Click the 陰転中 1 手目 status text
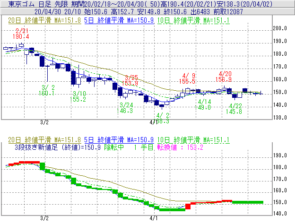The width and height of the screenshot is (295, 224). [x=129, y=147]
